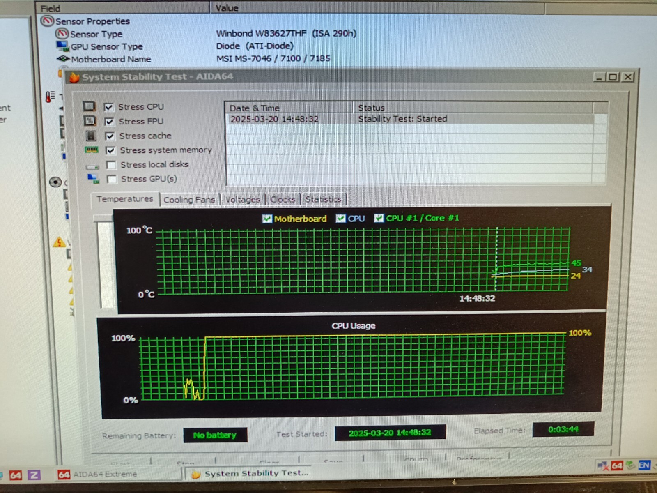Switch to the Clocks tab
This screenshot has height=493, width=657.
pos(283,199)
